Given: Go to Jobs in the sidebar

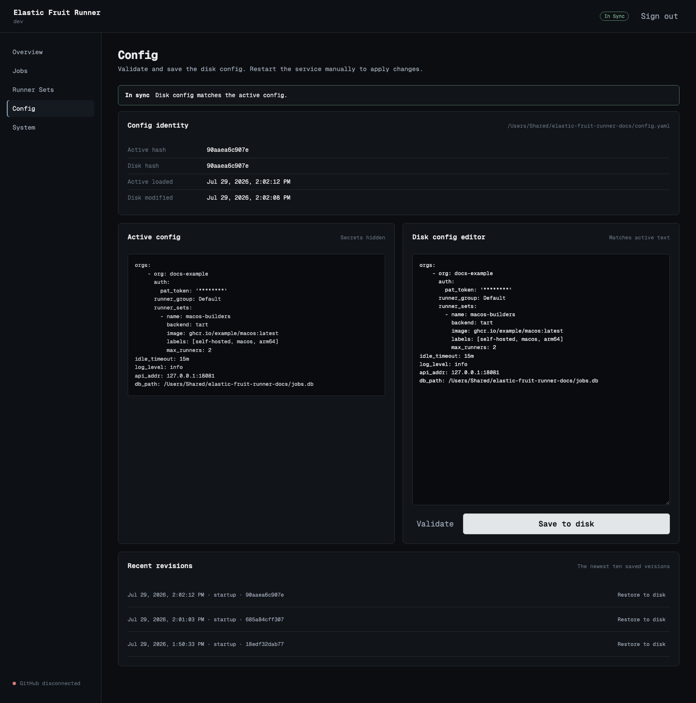Looking at the screenshot, I should tap(50, 71).
